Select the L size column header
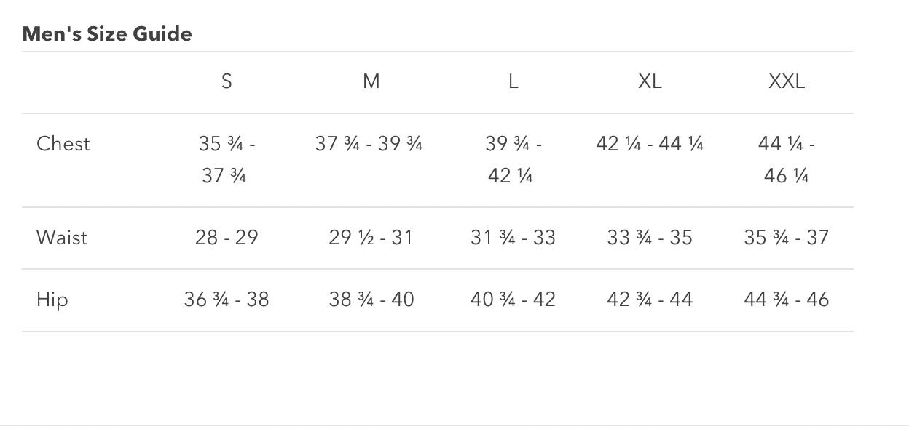 tap(513, 81)
